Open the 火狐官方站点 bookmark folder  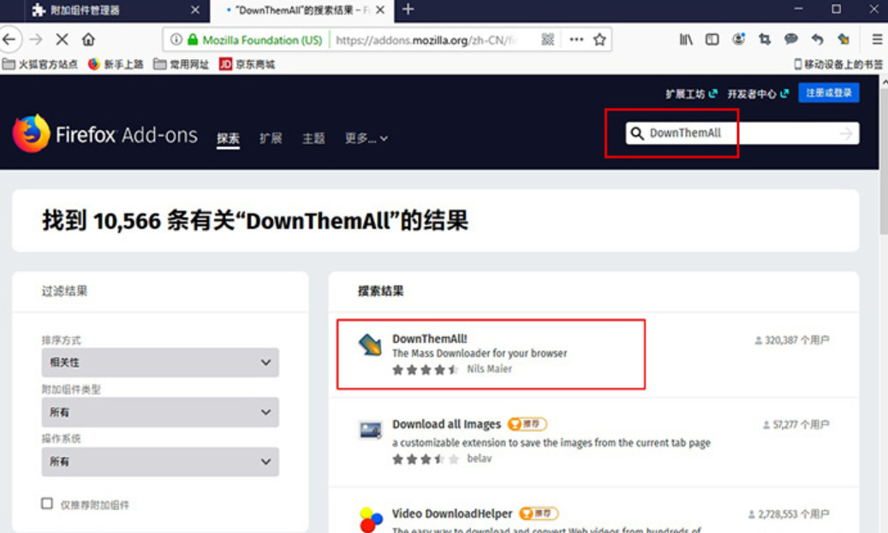[39, 64]
